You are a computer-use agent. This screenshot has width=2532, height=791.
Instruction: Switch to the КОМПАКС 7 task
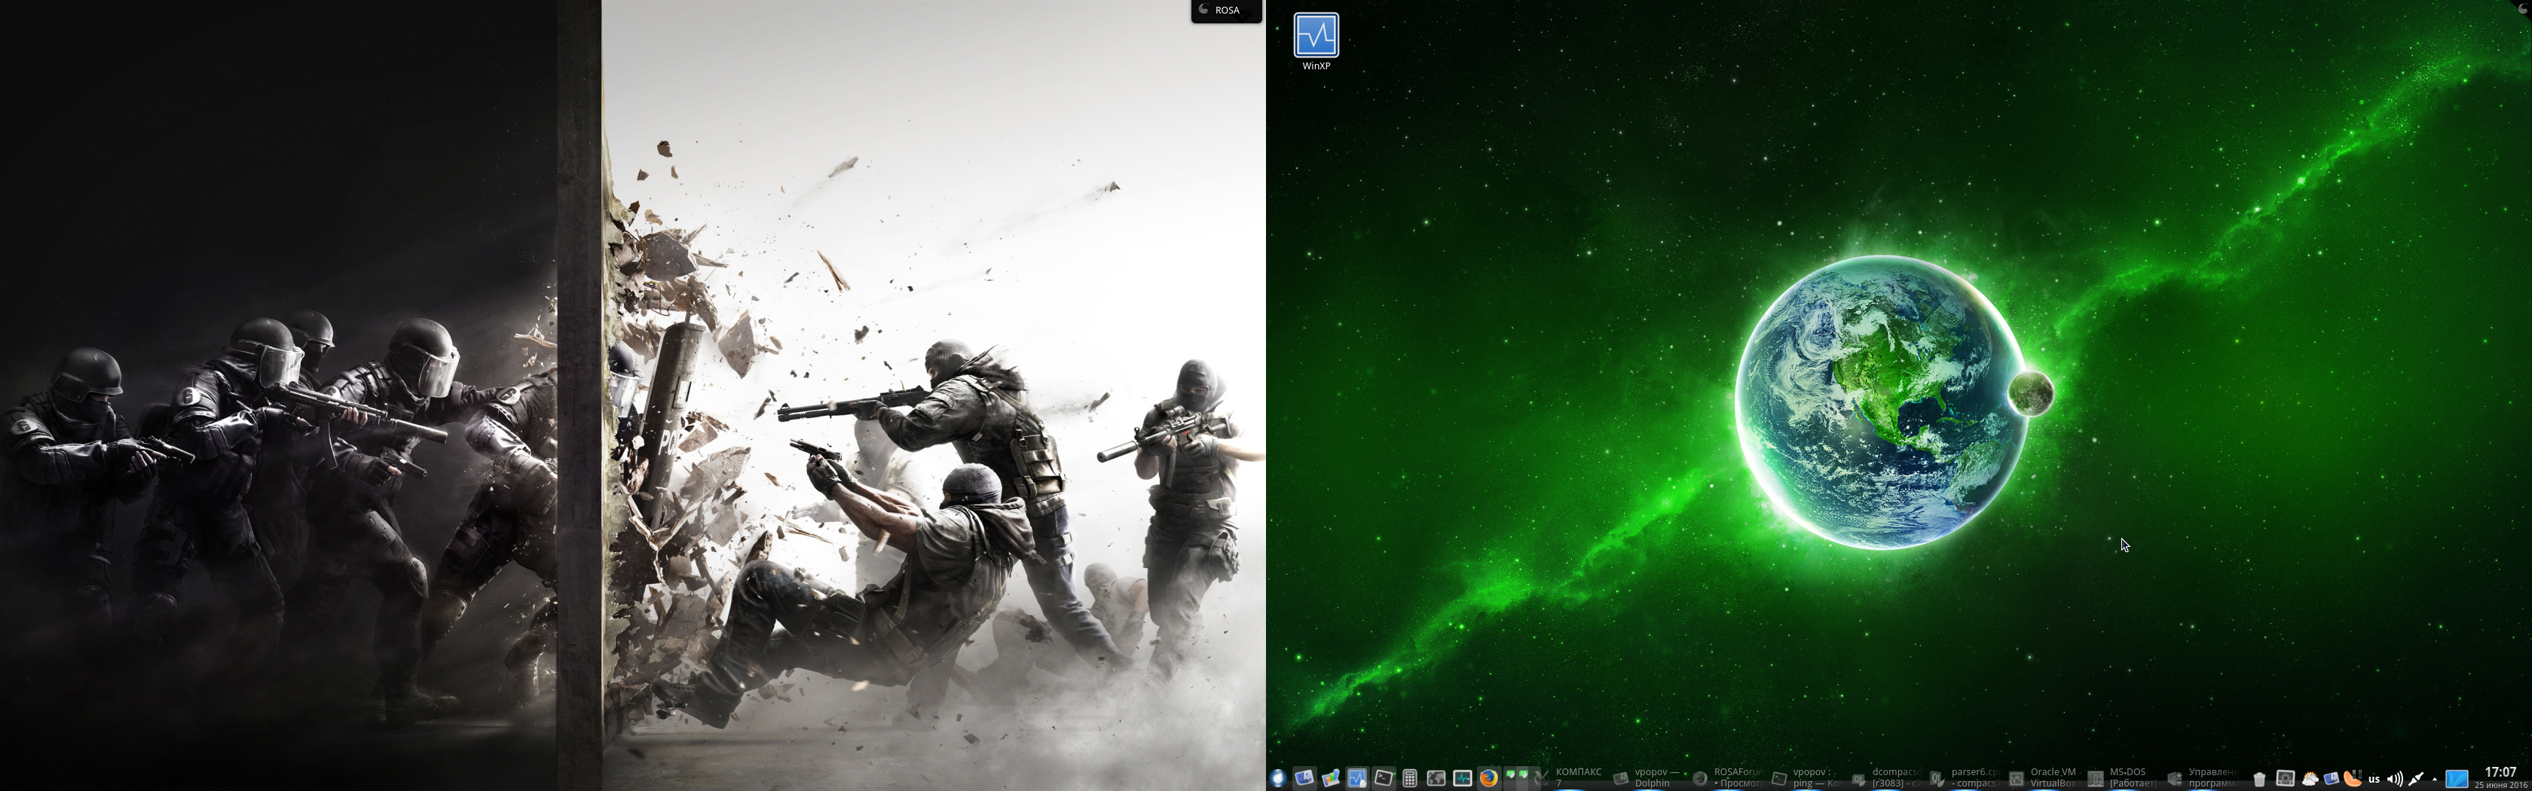click(x=1573, y=777)
